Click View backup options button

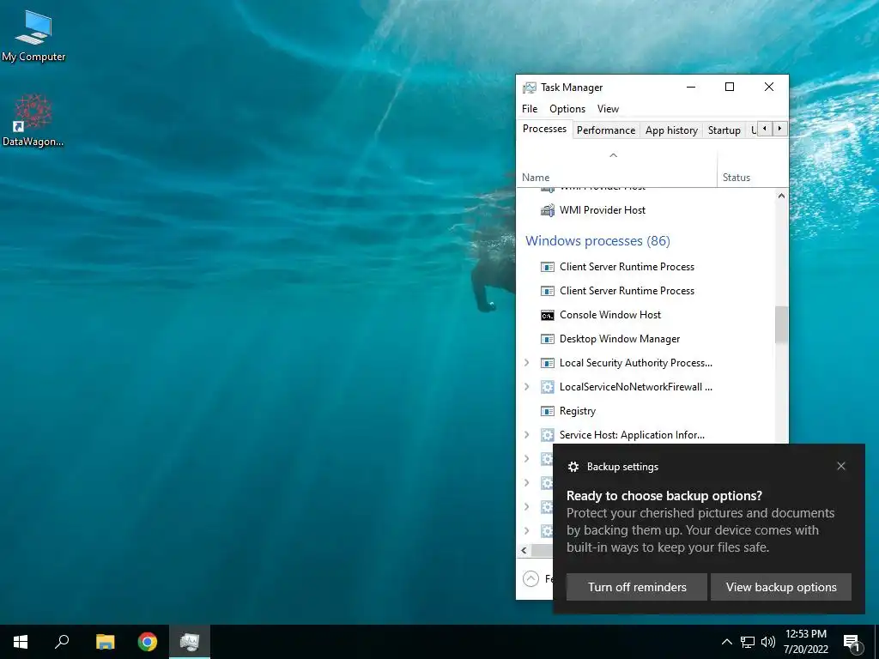[x=781, y=587]
